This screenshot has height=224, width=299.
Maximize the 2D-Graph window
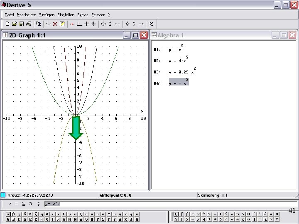point(135,35)
